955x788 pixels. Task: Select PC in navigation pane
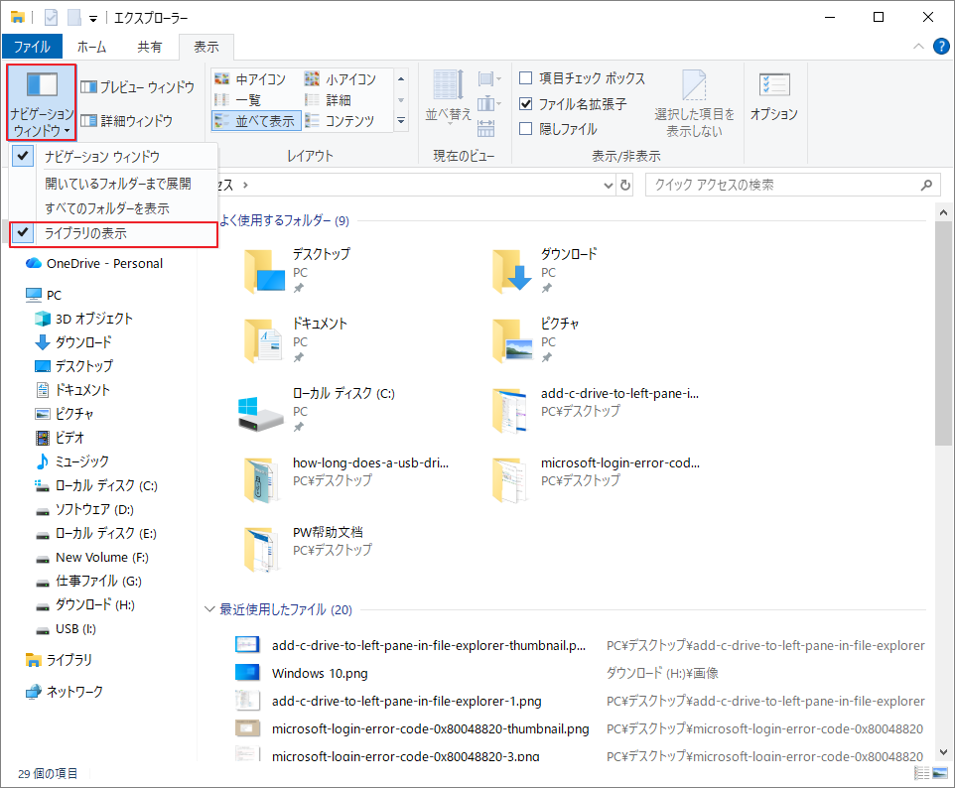tap(44, 296)
